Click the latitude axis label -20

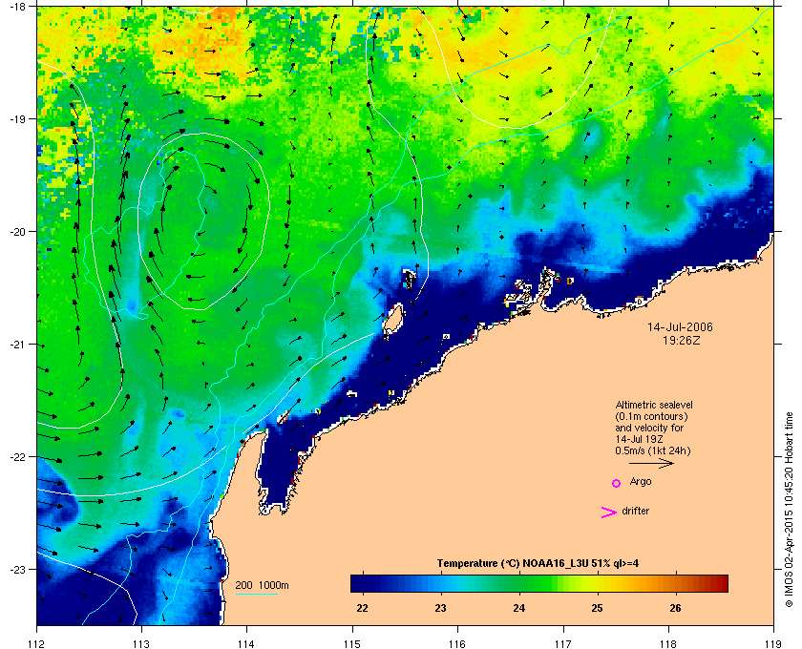(x=17, y=232)
